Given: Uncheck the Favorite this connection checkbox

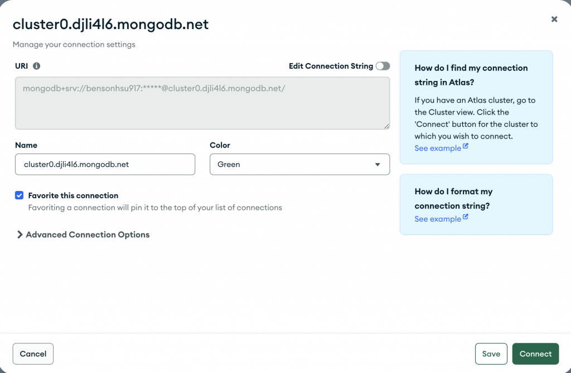Looking at the screenshot, I should [20, 195].
